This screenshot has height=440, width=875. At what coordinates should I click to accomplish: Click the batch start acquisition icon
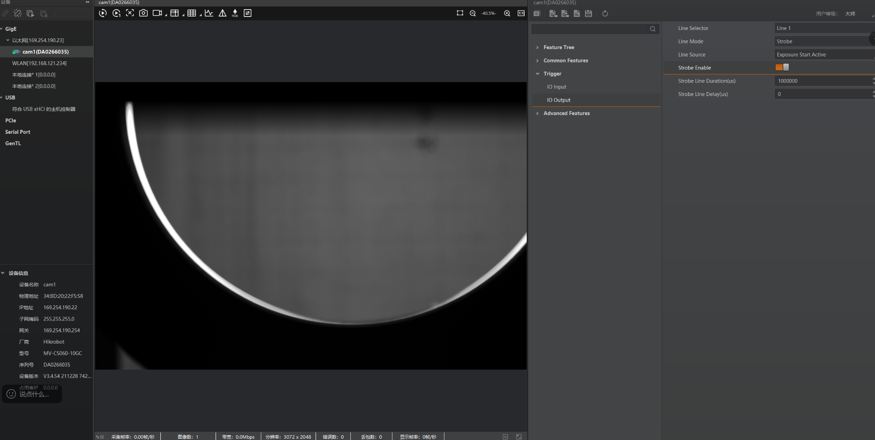30,13
